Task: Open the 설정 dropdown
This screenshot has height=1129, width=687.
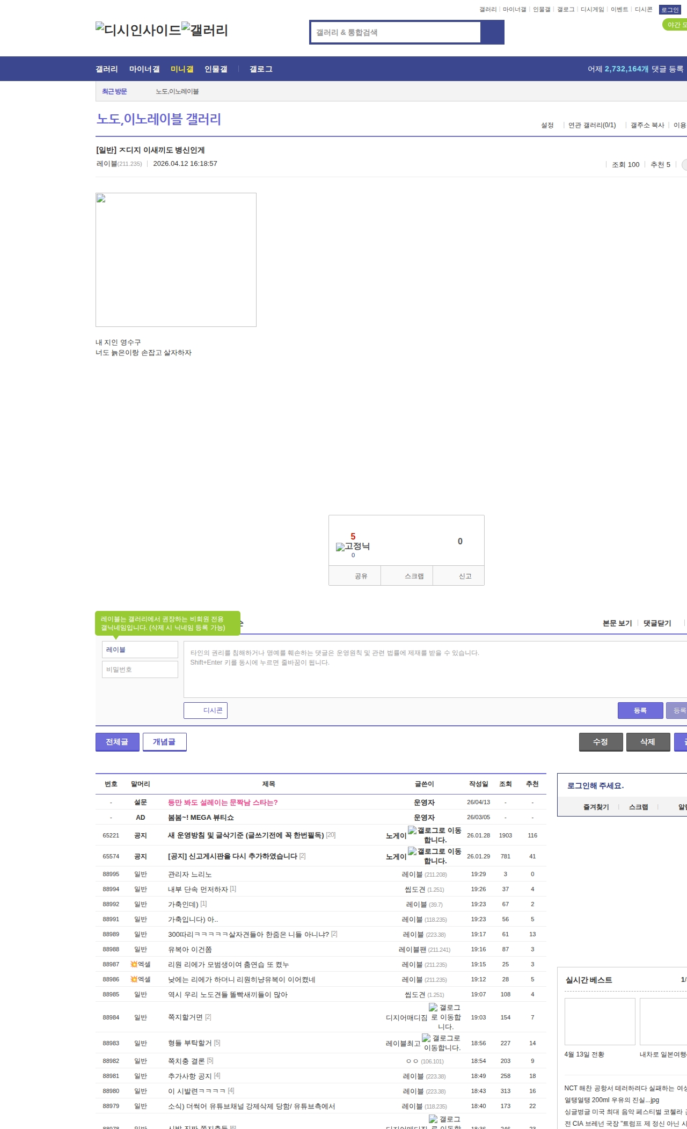Action: point(547,125)
